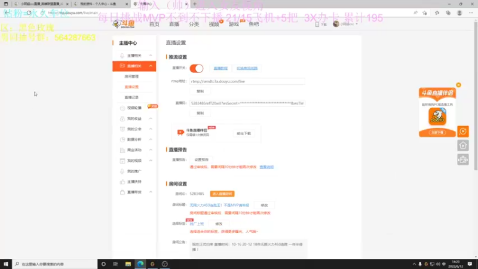The image size is (478, 269).
Task: Open the notification center icon in tray
Action: [470, 264]
